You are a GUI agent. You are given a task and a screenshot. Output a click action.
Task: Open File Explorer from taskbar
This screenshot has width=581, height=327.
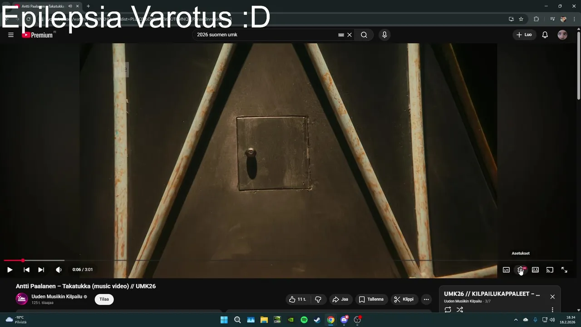pyautogui.click(x=264, y=320)
